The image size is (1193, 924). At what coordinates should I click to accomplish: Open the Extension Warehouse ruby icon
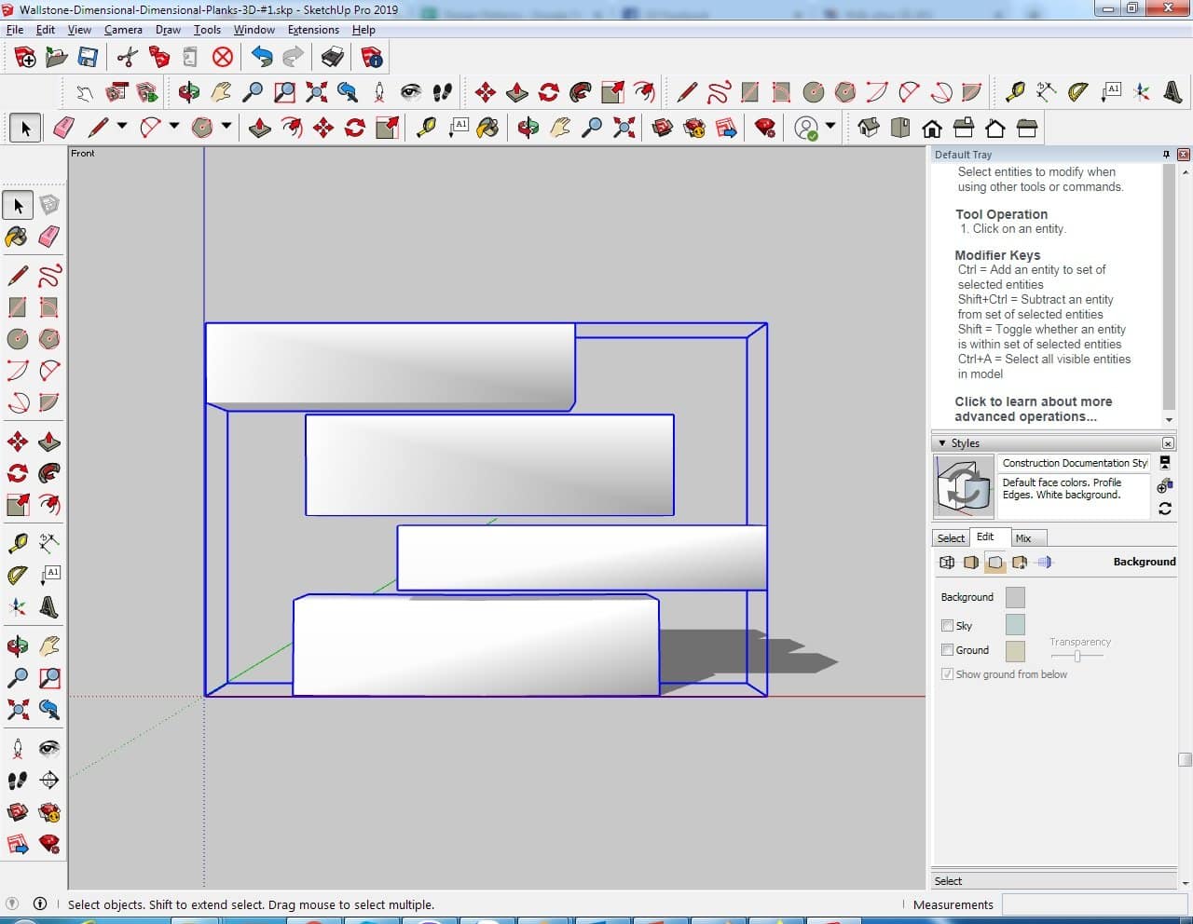[765, 128]
